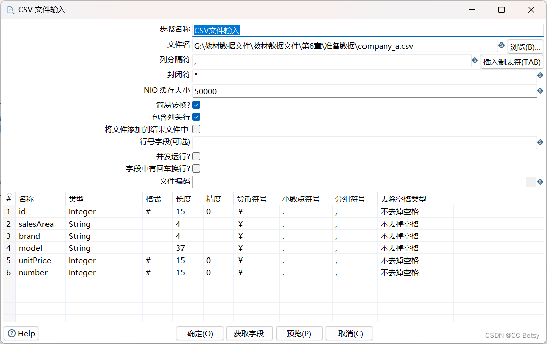Click the 获取字段 button to fetch fields

(x=249, y=333)
